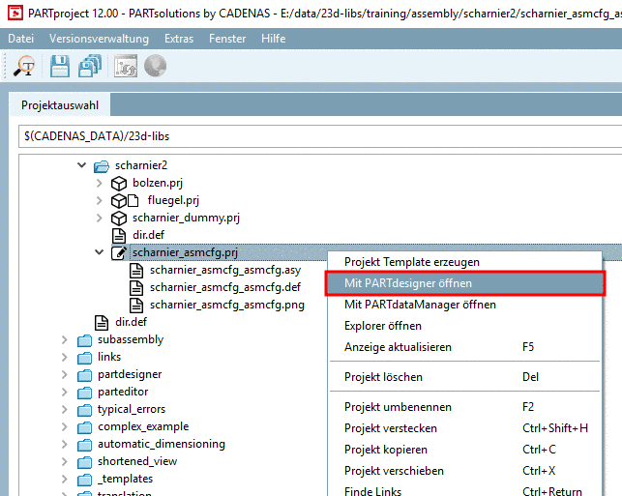The width and height of the screenshot is (622, 496).
Task: Click the cube icon of fluegel.prj
Action: point(119,200)
